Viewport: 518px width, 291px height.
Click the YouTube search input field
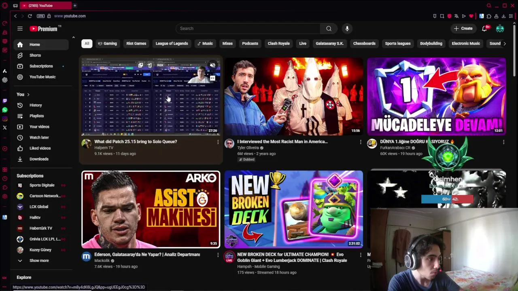tap(248, 28)
